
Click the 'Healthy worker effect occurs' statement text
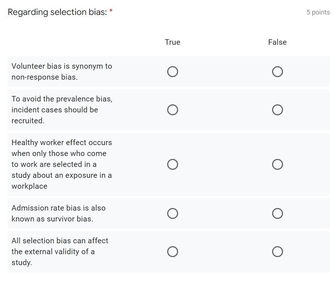(62, 164)
